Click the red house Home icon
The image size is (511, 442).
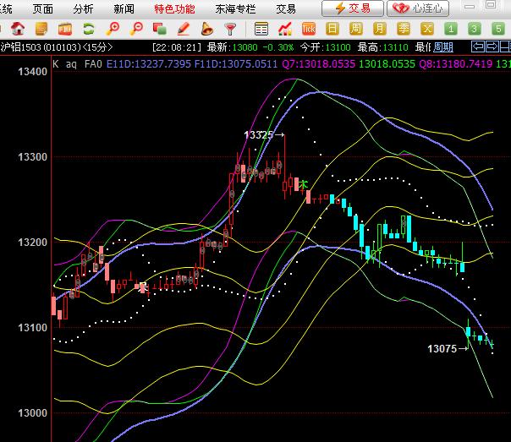18,30
